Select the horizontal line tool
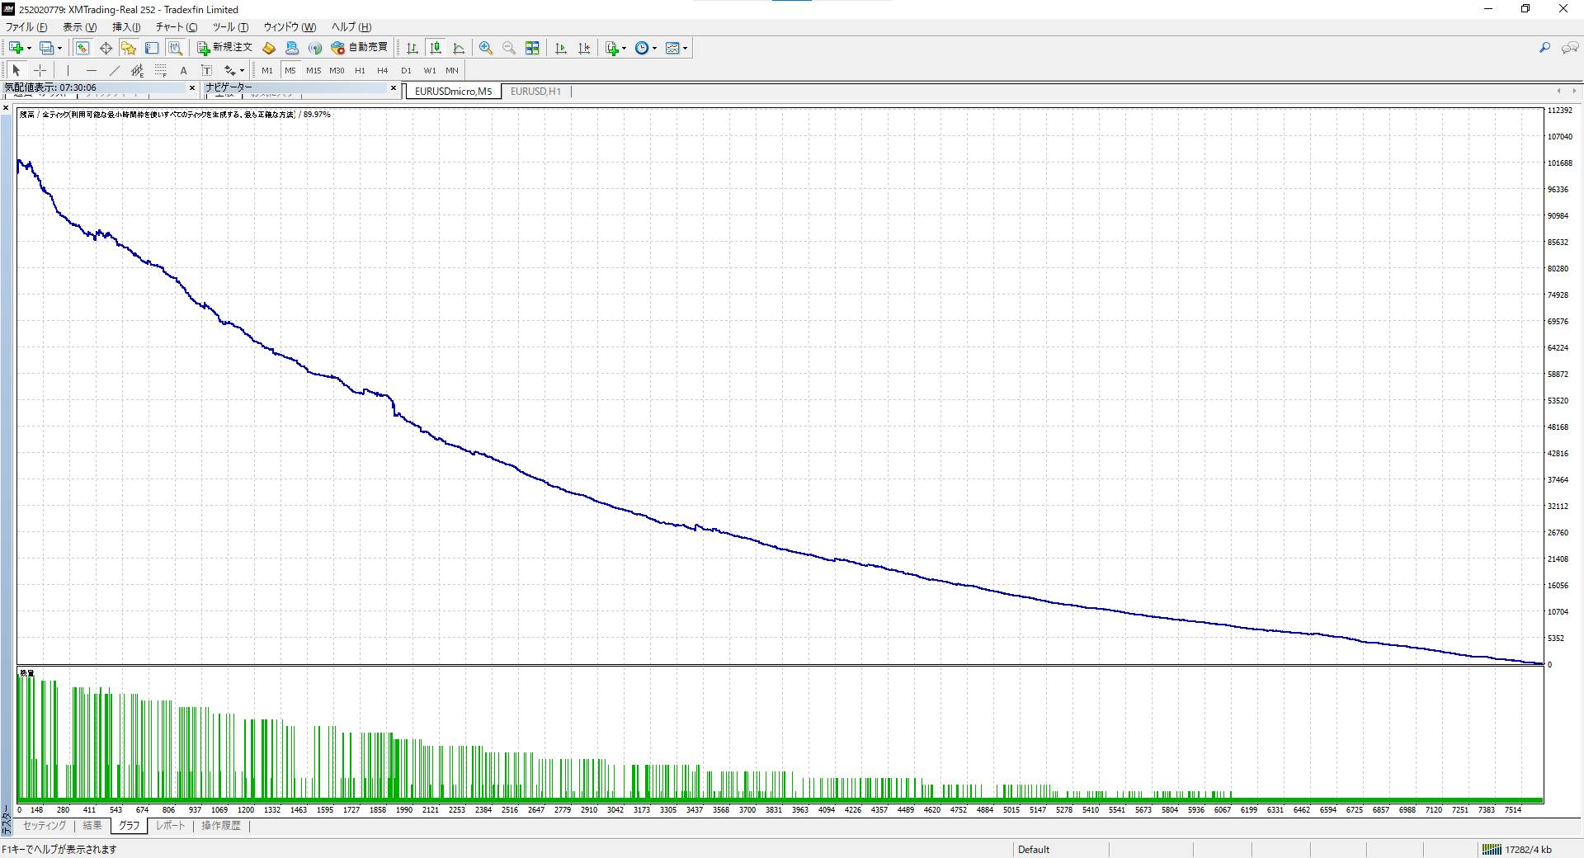The width and height of the screenshot is (1584, 858). click(x=91, y=70)
